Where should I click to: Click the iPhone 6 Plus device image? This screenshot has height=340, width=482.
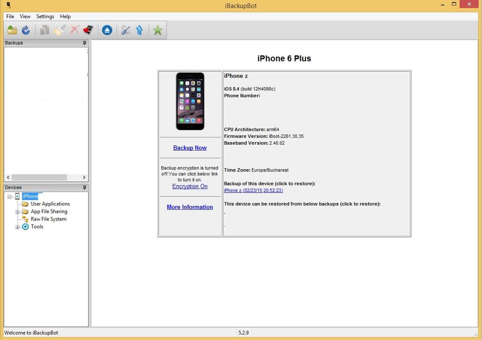click(190, 101)
